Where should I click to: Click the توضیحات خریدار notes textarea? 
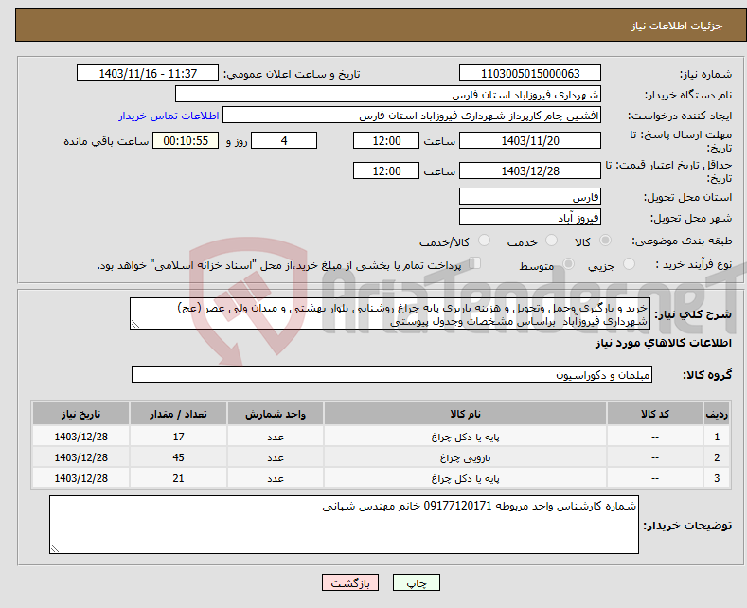(x=344, y=525)
